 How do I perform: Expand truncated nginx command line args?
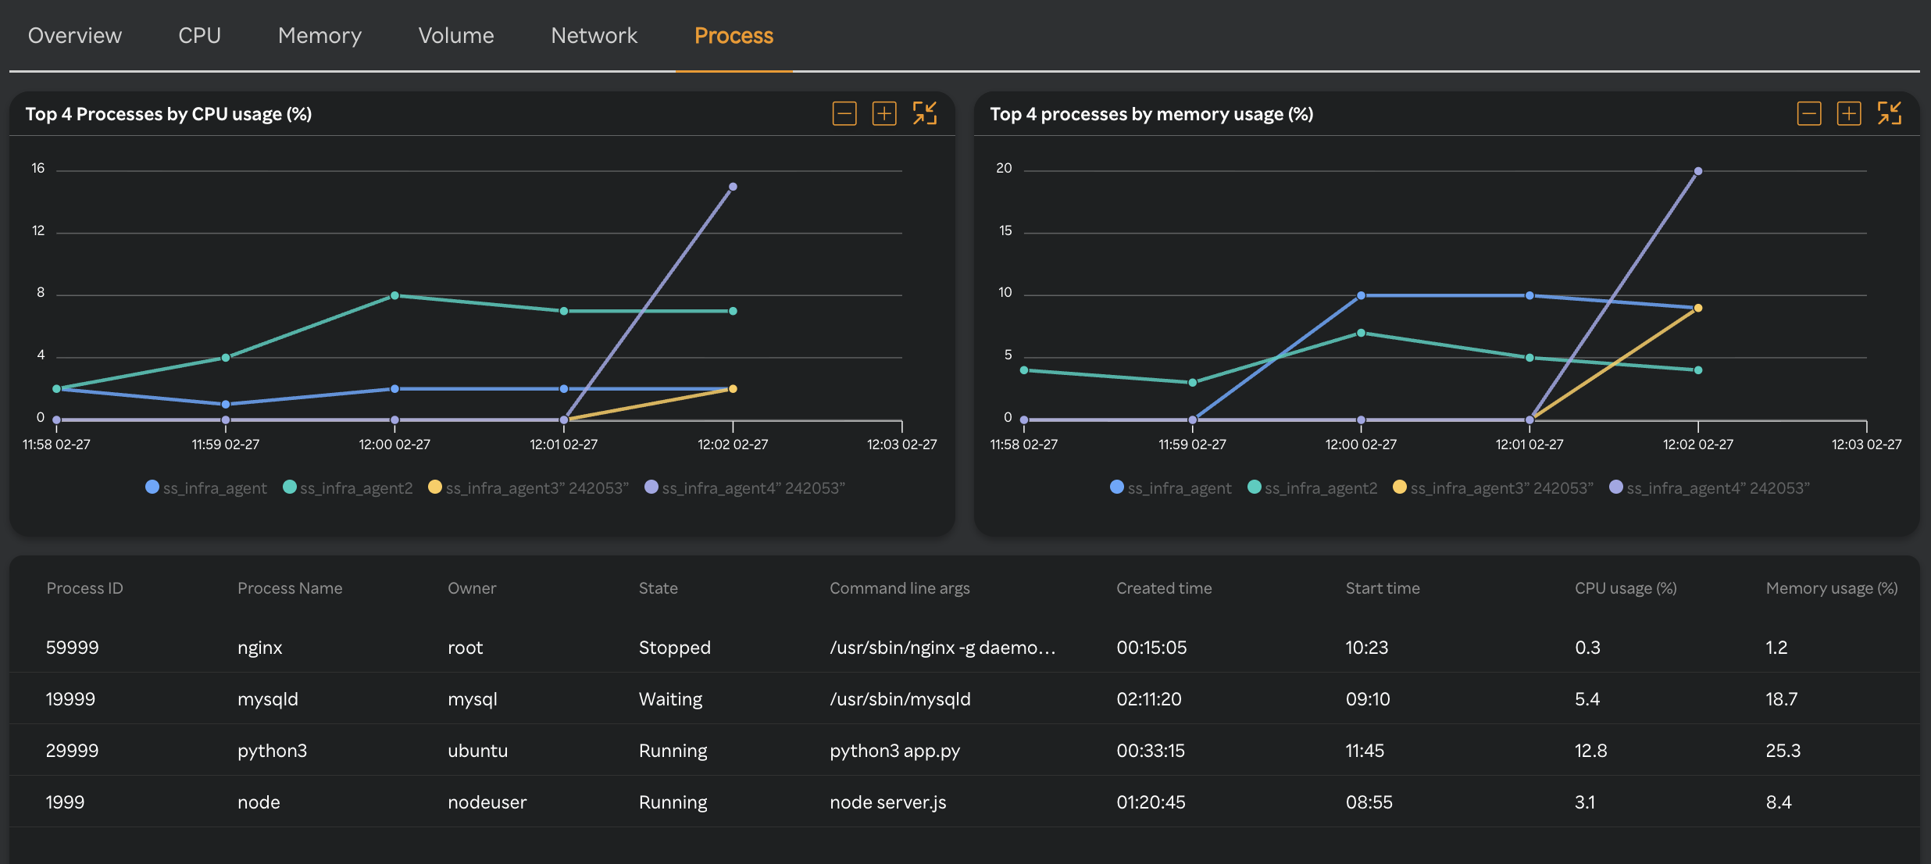[942, 648]
